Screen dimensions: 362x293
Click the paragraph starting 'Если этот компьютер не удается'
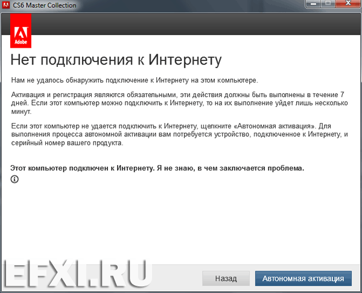[x=179, y=134]
